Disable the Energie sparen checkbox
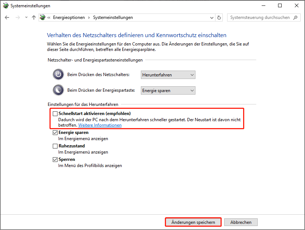 point(55,132)
